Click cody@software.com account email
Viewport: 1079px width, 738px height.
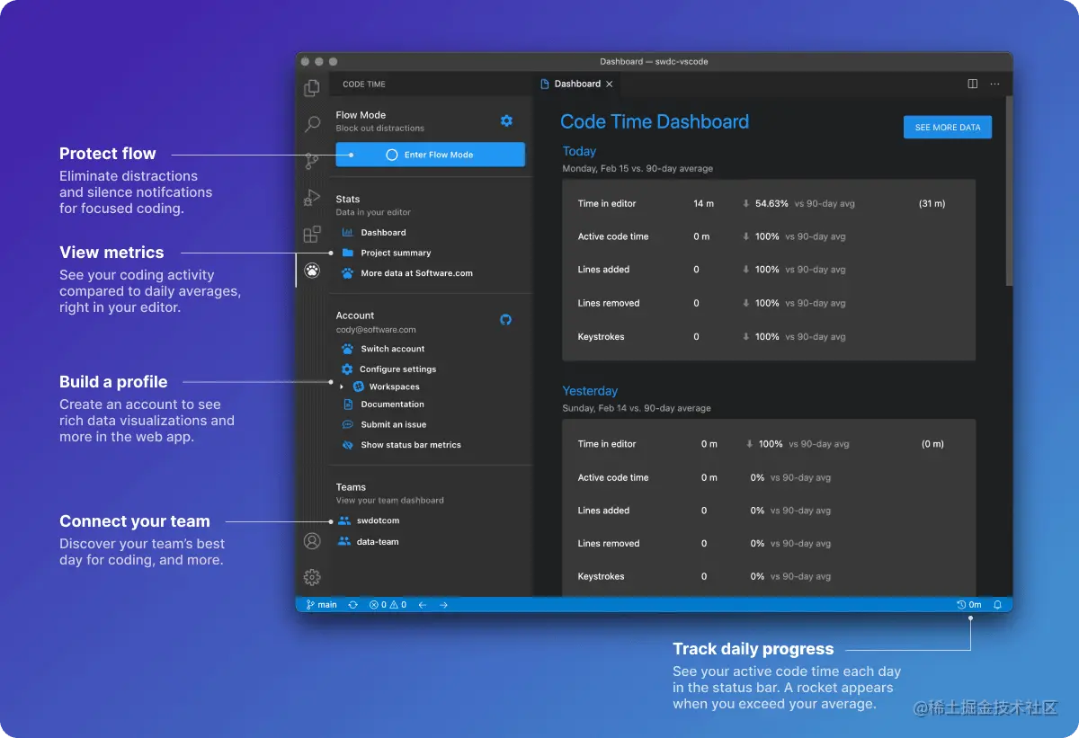(376, 330)
